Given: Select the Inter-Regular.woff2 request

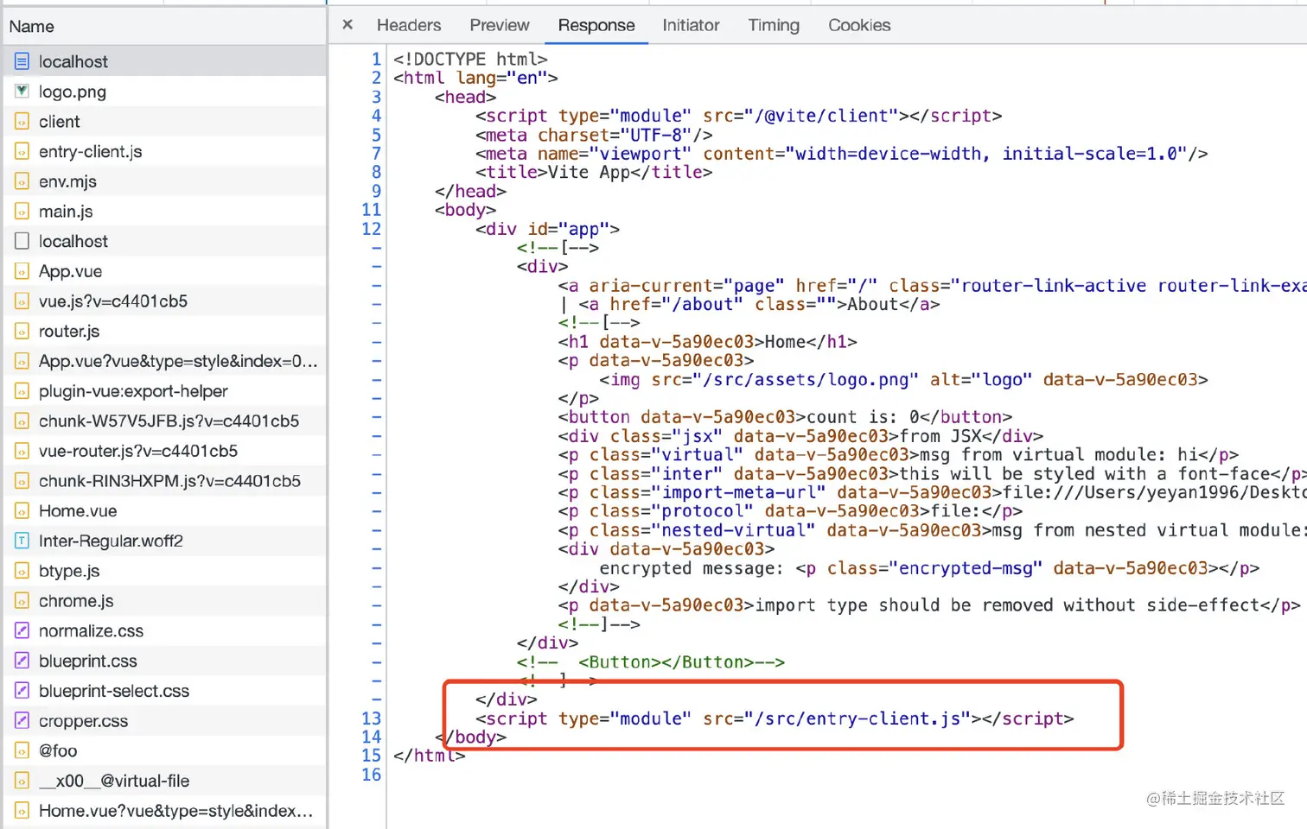Looking at the screenshot, I should 163,541.
